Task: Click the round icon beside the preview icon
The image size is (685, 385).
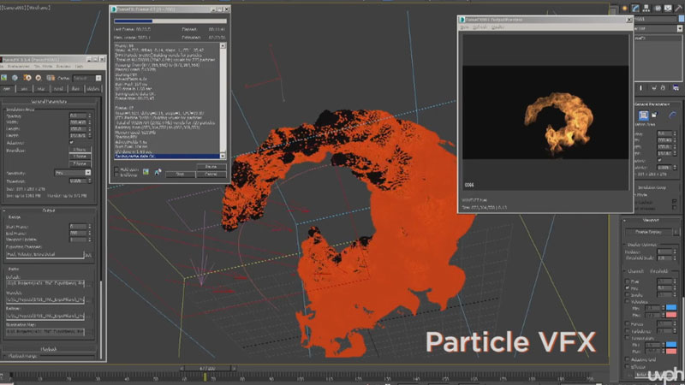Action: pos(157,172)
